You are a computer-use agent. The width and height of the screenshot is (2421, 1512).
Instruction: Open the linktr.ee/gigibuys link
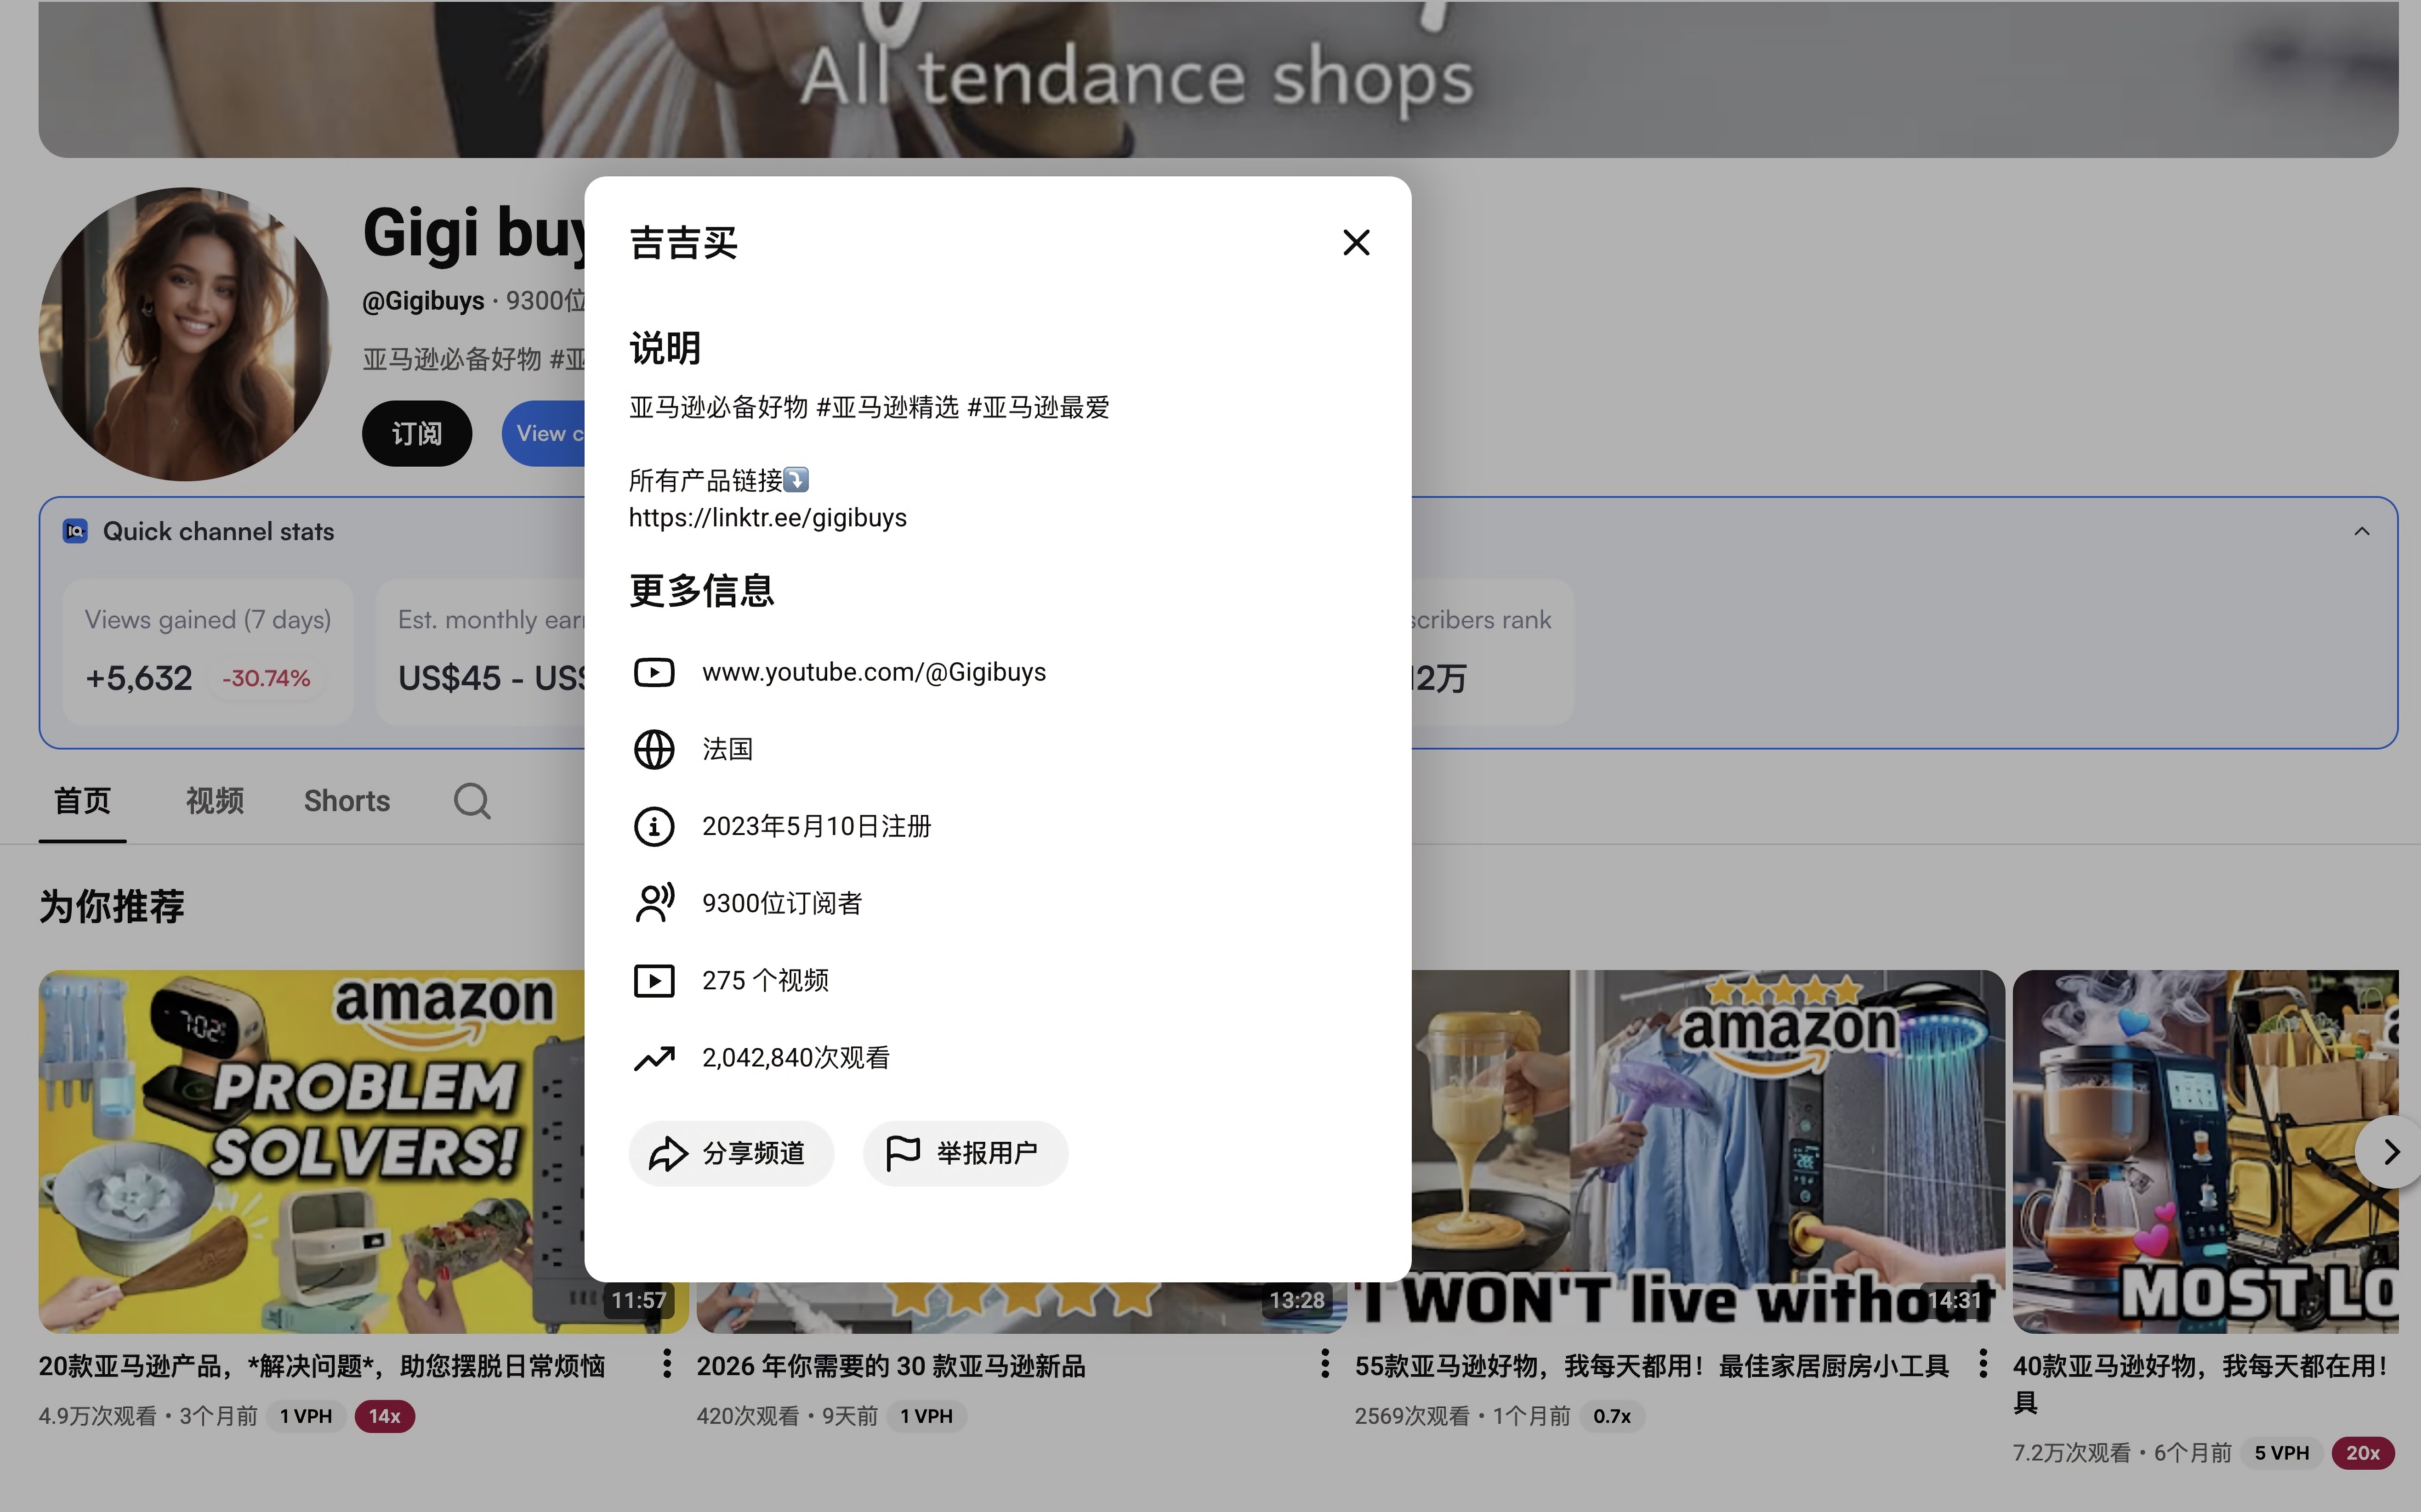(767, 518)
